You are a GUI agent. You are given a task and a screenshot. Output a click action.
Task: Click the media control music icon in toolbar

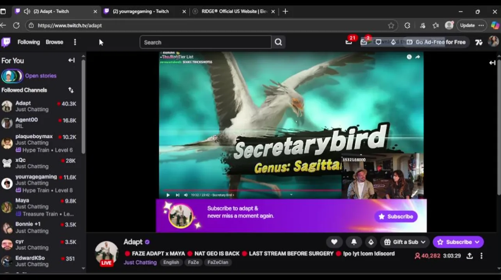tap(423, 25)
